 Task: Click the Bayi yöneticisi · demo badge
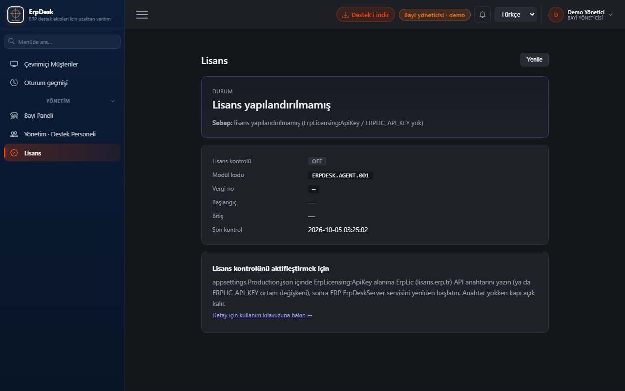[x=435, y=15]
